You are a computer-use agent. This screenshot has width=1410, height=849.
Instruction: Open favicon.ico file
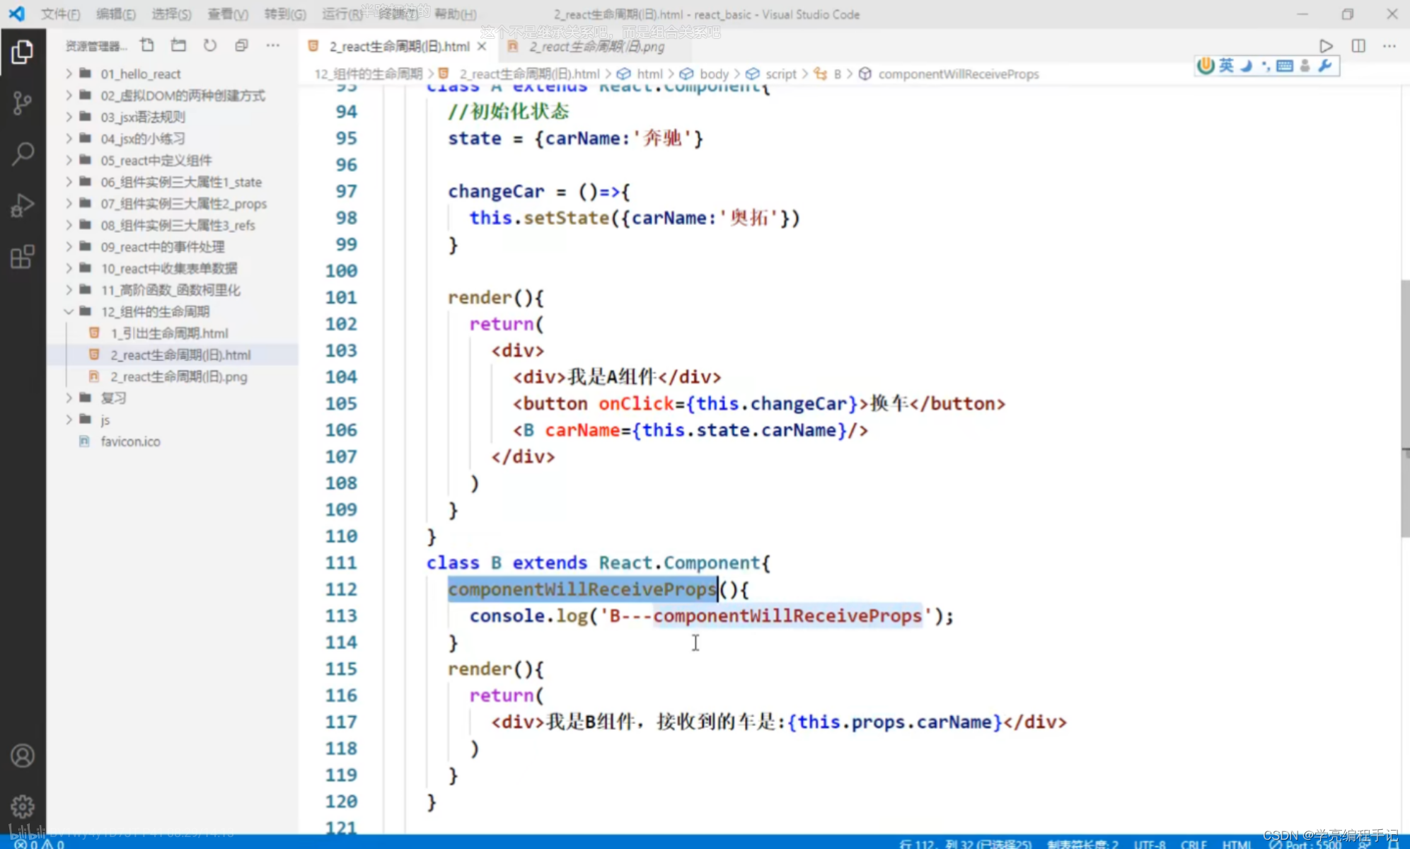coord(173,441)
